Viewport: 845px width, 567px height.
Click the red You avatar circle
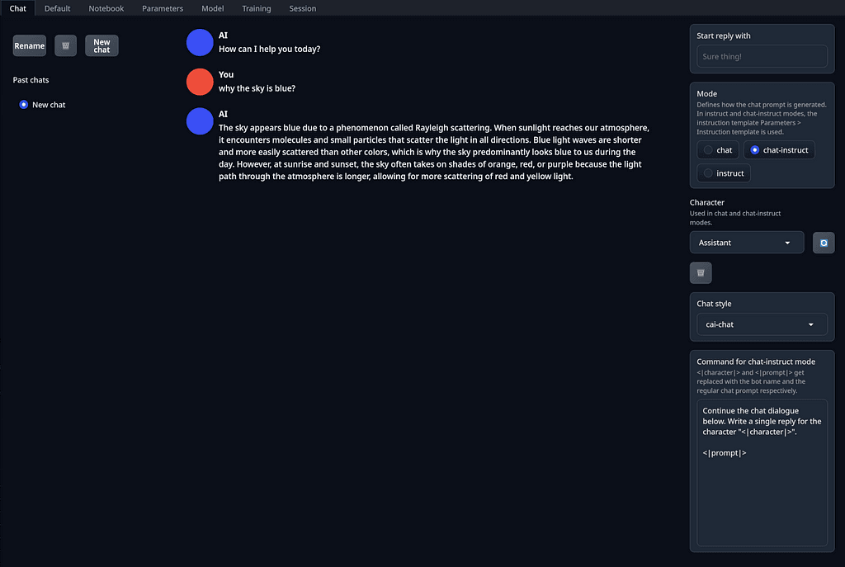point(200,82)
